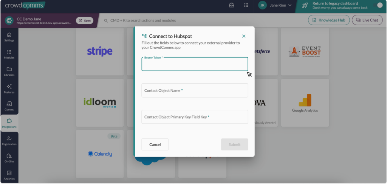Select Features in the sidebar

(9, 89)
